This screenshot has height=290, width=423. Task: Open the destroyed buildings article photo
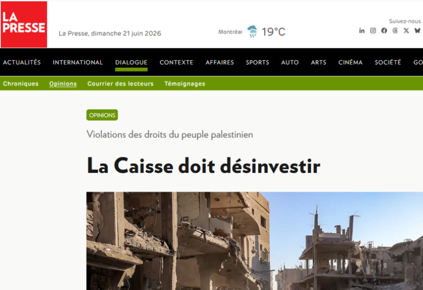click(x=254, y=241)
